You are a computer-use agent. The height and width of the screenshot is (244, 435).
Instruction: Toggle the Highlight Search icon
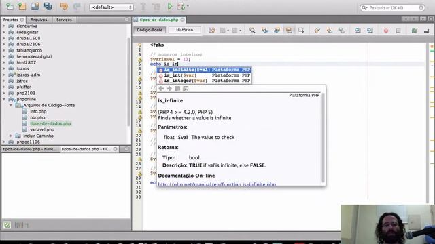(x=289, y=30)
